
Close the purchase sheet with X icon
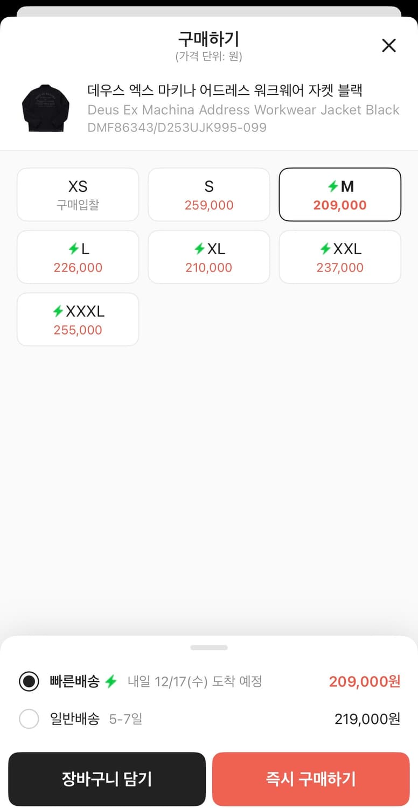click(x=388, y=46)
